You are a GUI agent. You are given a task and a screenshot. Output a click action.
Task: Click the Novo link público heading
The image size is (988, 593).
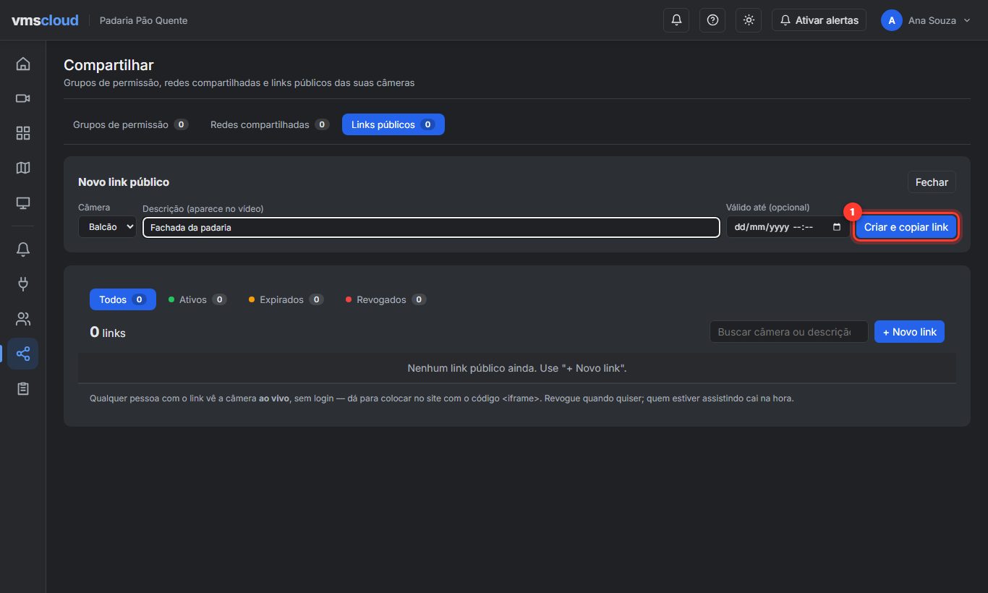coord(124,182)
